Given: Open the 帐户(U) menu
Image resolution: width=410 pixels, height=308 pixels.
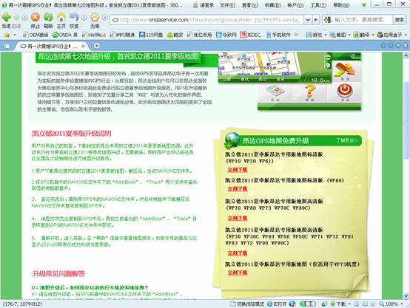Looking at the screenshot, I should [295, 5].
